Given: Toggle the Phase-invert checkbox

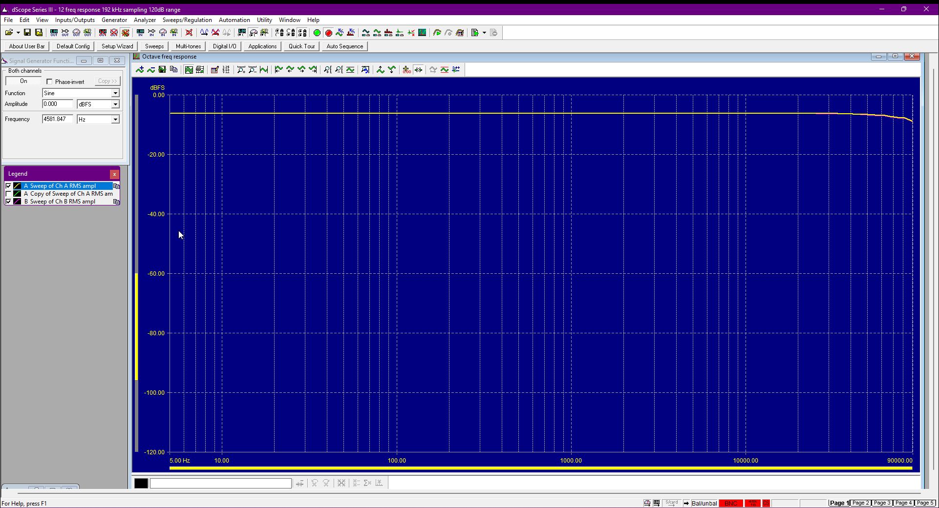Looking at the screenshot, I should 49,82.
